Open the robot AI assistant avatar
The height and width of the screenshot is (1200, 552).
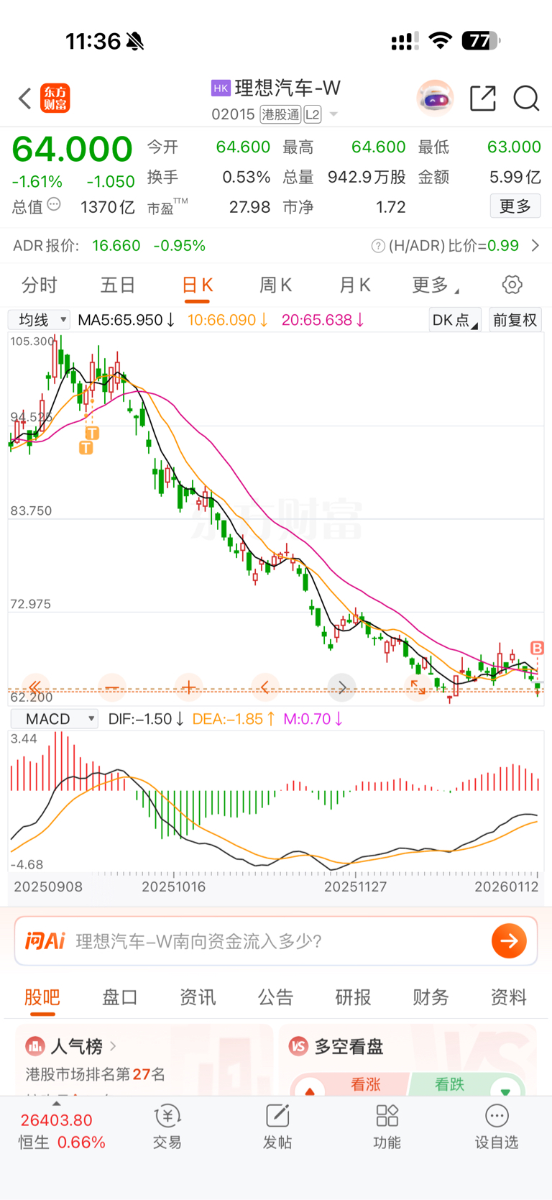coord(435,99)
